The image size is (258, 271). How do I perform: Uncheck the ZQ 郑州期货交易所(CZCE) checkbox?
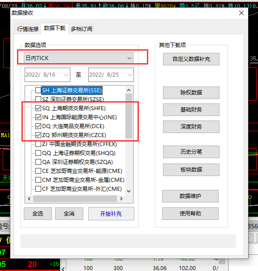[38, 135]
